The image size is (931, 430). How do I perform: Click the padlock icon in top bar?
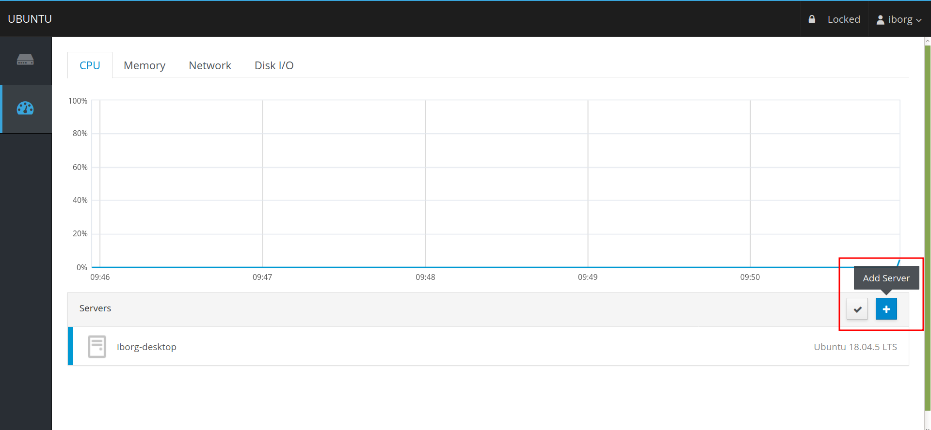812,19
